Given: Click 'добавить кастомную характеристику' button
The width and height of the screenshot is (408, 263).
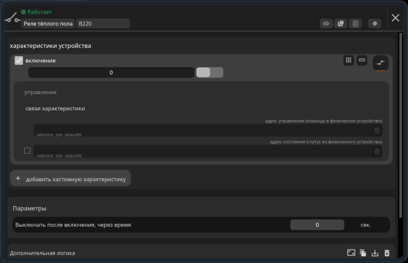Looking at the screenshot, I should tap(70, 178).
